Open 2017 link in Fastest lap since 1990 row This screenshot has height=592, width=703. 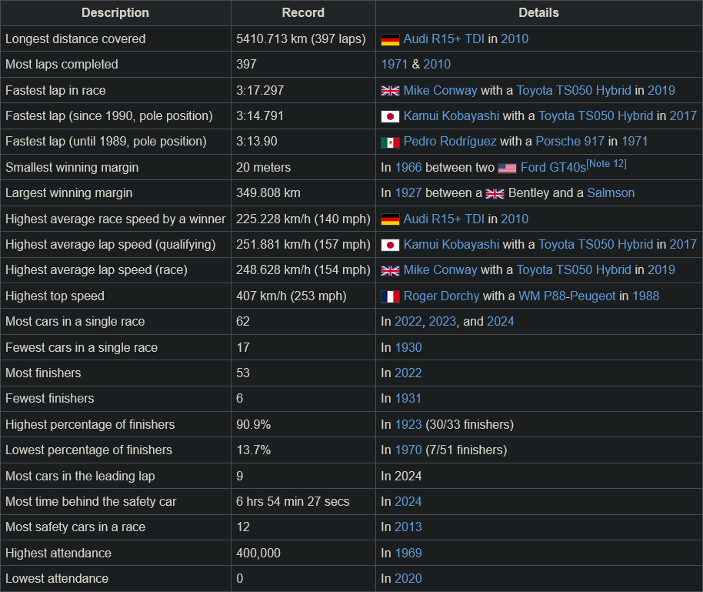pyautogui.click(x=683, y=116)
